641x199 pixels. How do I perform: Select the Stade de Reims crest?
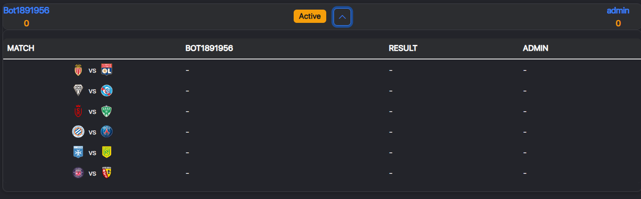(78, 111)
